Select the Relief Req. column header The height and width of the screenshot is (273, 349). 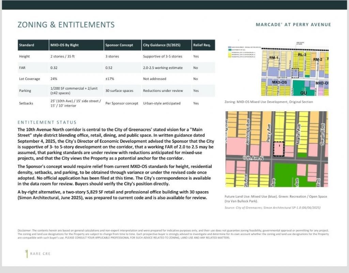coord(203,45)
